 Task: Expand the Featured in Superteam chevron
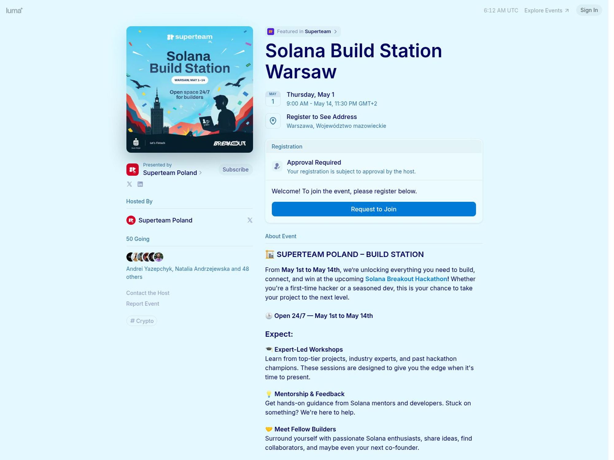[x=336, y=32]
